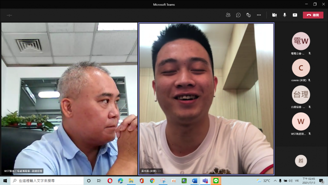This screenshot has height=185, width=328.
Task: Select the 電W participant avatar
Action: click(301, 41)
